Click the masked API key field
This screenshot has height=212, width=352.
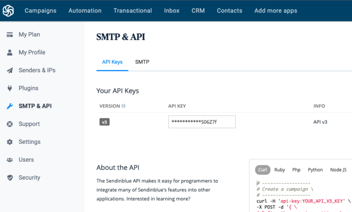click(202, 122)
